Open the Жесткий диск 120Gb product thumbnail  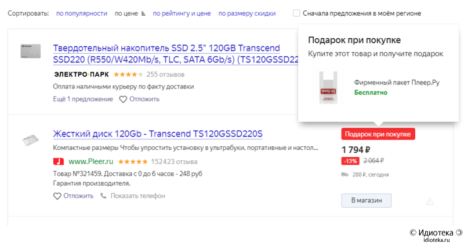(x=31, y=140)
